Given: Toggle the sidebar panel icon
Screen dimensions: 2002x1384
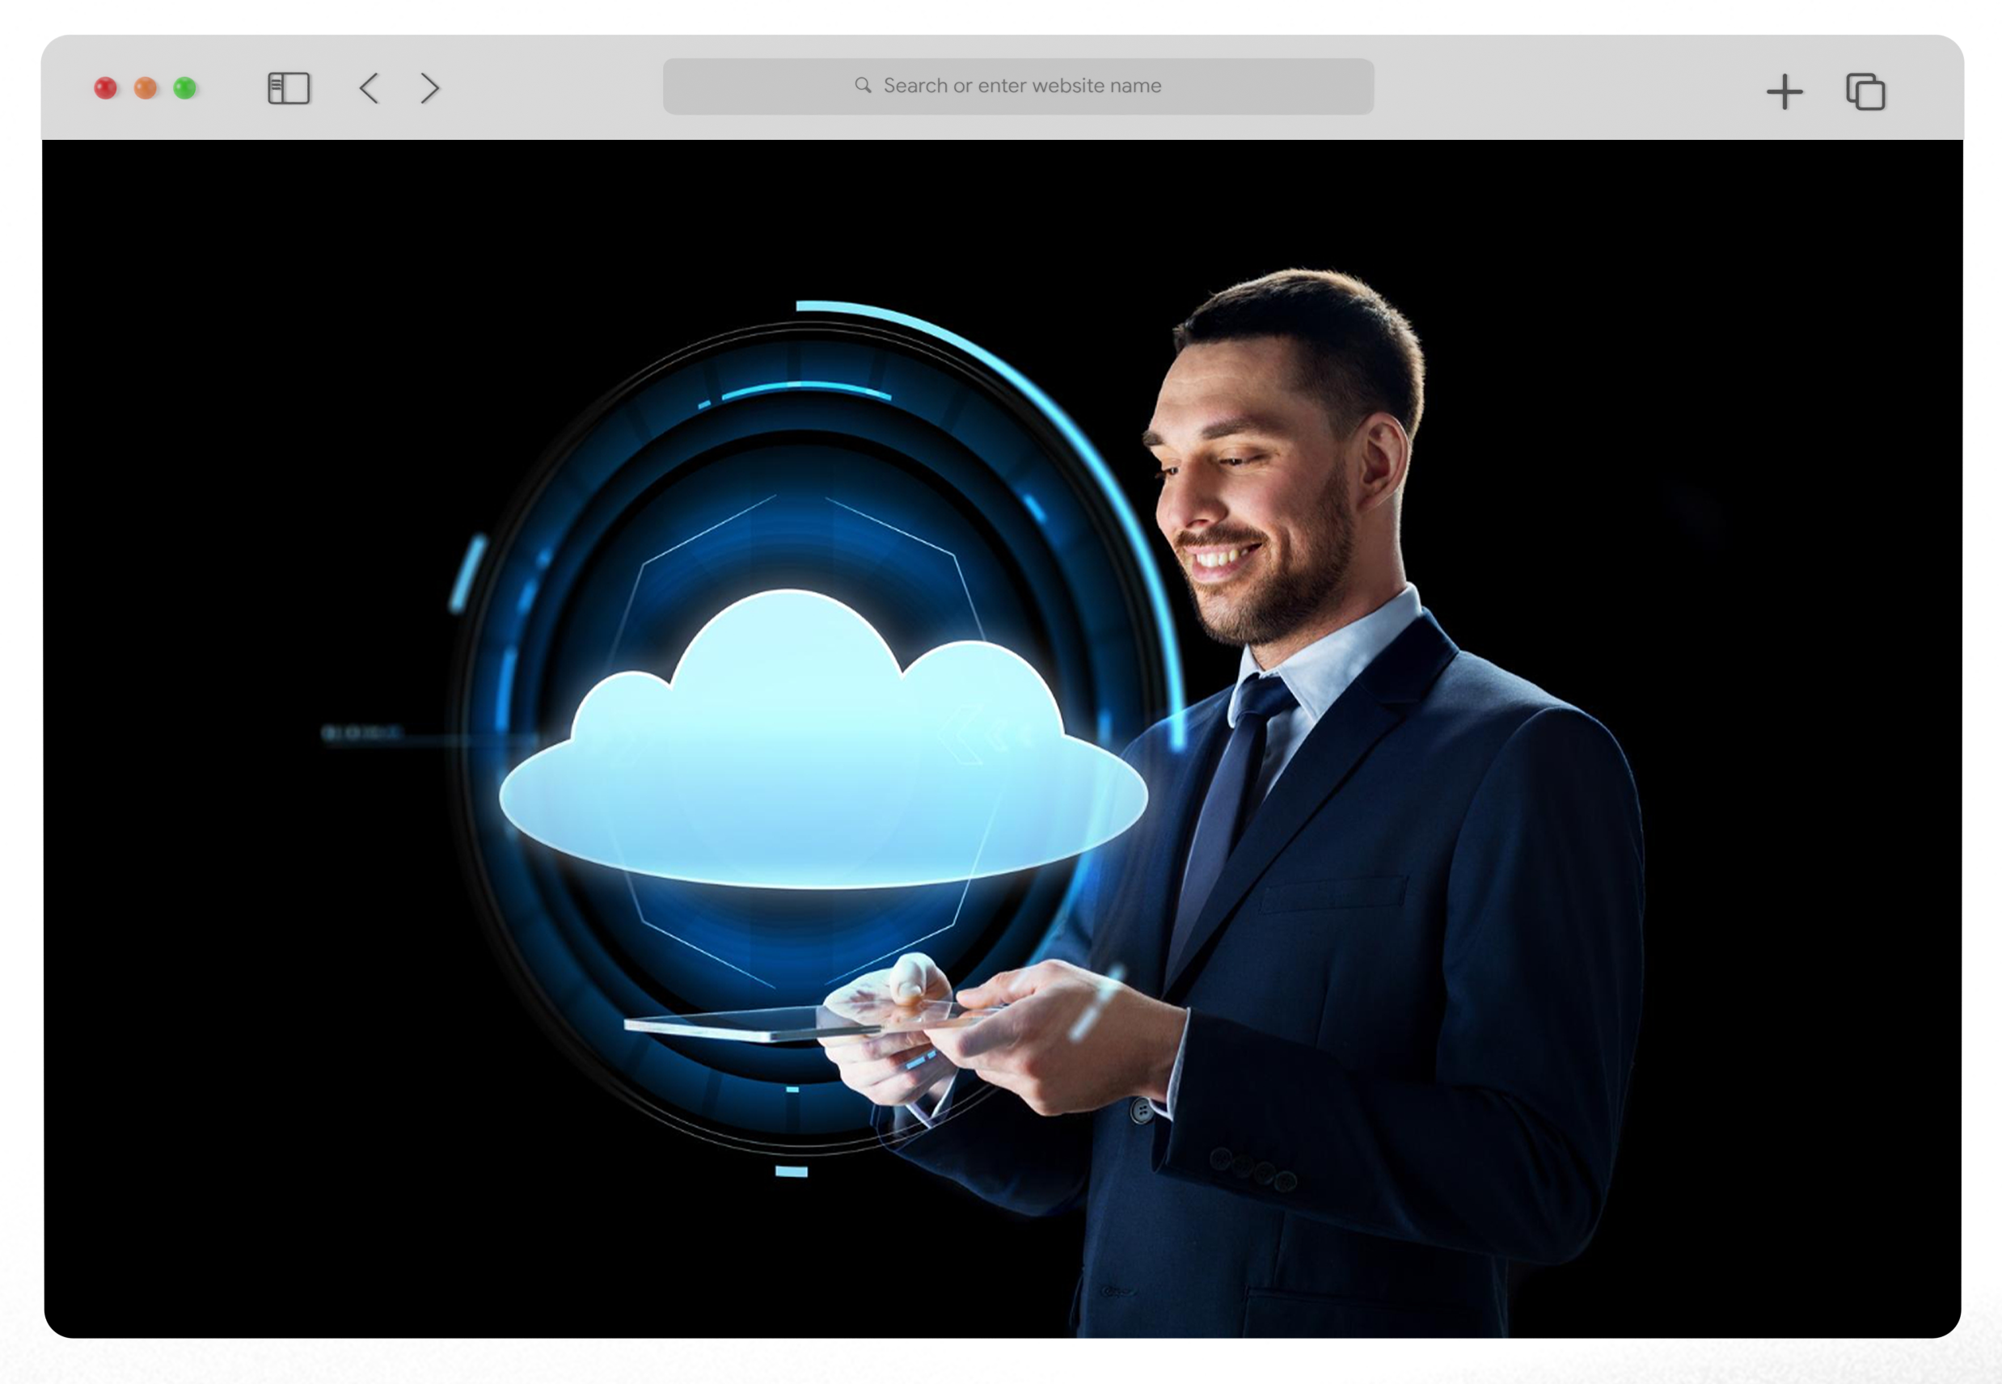Looking at the screenshot, I should click(x=289, y=88).
